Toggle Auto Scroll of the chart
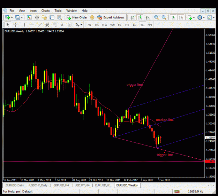 coord(173,17)
